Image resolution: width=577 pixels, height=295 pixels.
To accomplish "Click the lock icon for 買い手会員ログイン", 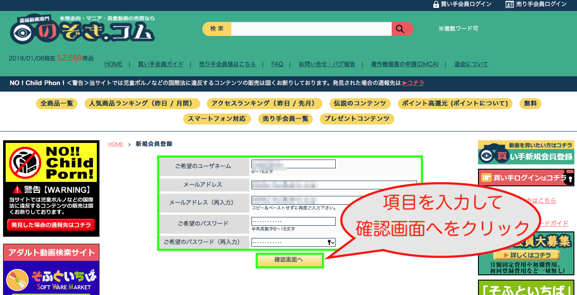I will point(436,4).
